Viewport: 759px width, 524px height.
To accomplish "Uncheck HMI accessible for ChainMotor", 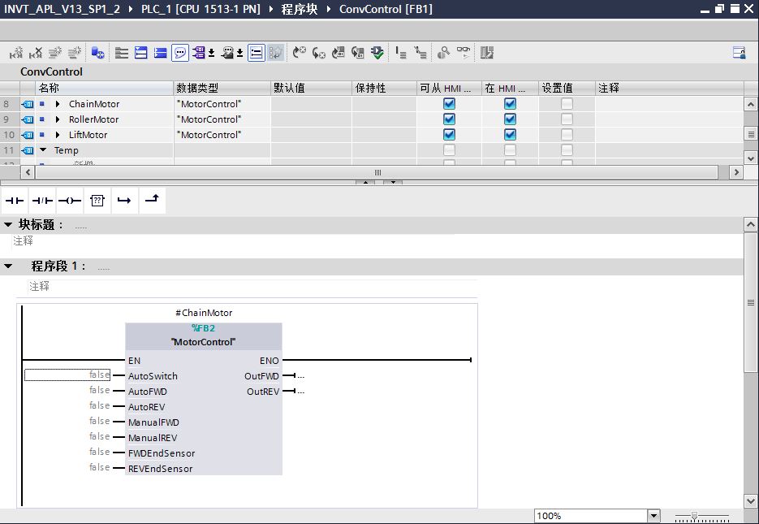I will [449, 104].
